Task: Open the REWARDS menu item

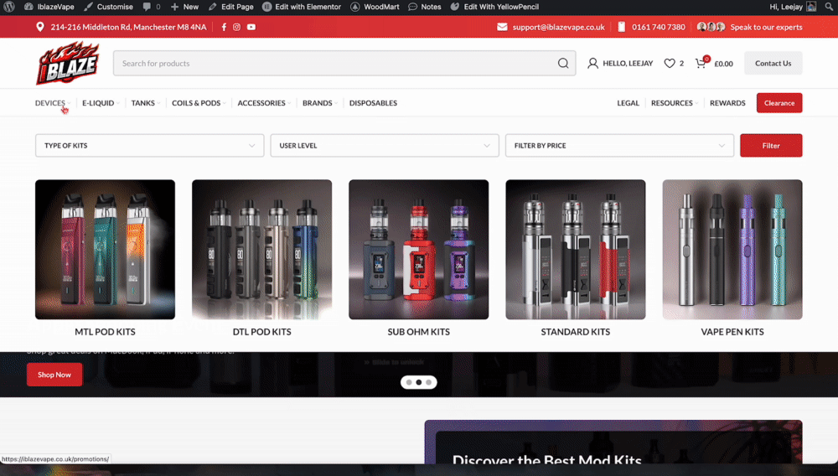Action: point(727,102)
